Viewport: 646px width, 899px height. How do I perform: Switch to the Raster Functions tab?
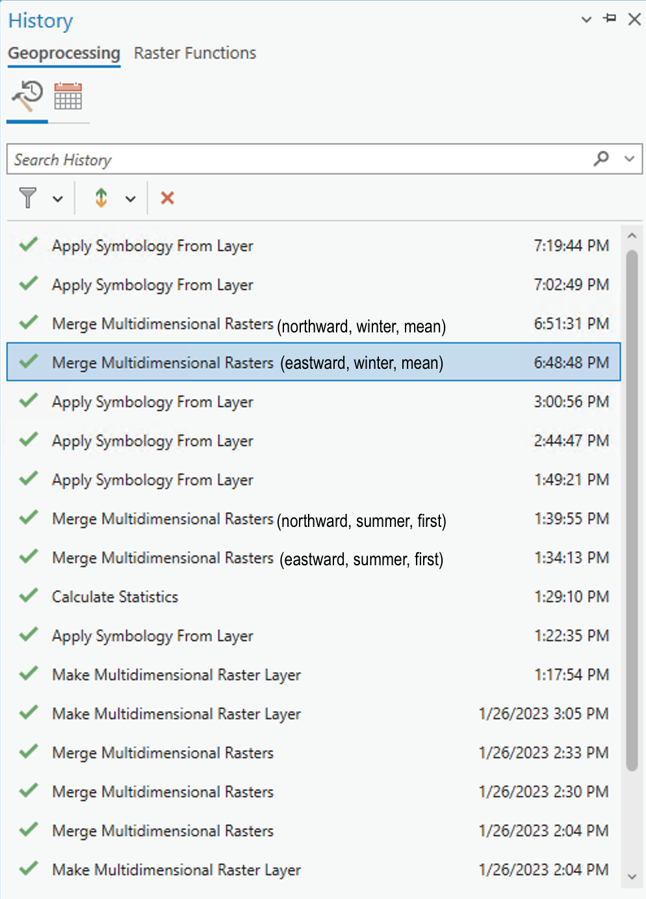(x=195, y=53)
